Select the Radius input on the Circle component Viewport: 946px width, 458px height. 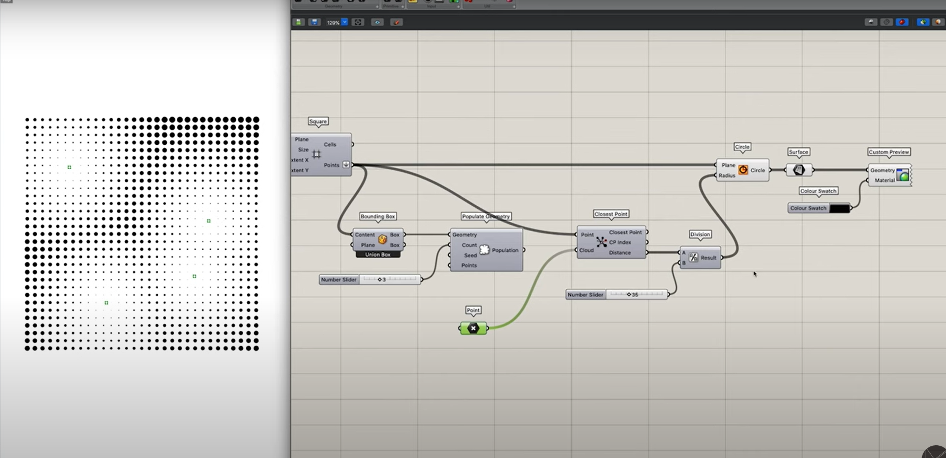tap(727, 175)
